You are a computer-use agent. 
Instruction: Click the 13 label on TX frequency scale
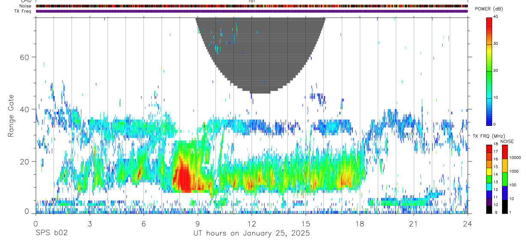tap(496, 182)
